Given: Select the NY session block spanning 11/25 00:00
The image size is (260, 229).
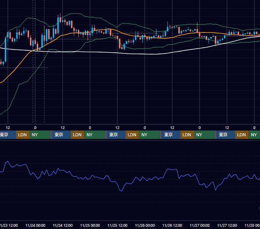Looking at the screenshot, I should click(x=94, y=135).
